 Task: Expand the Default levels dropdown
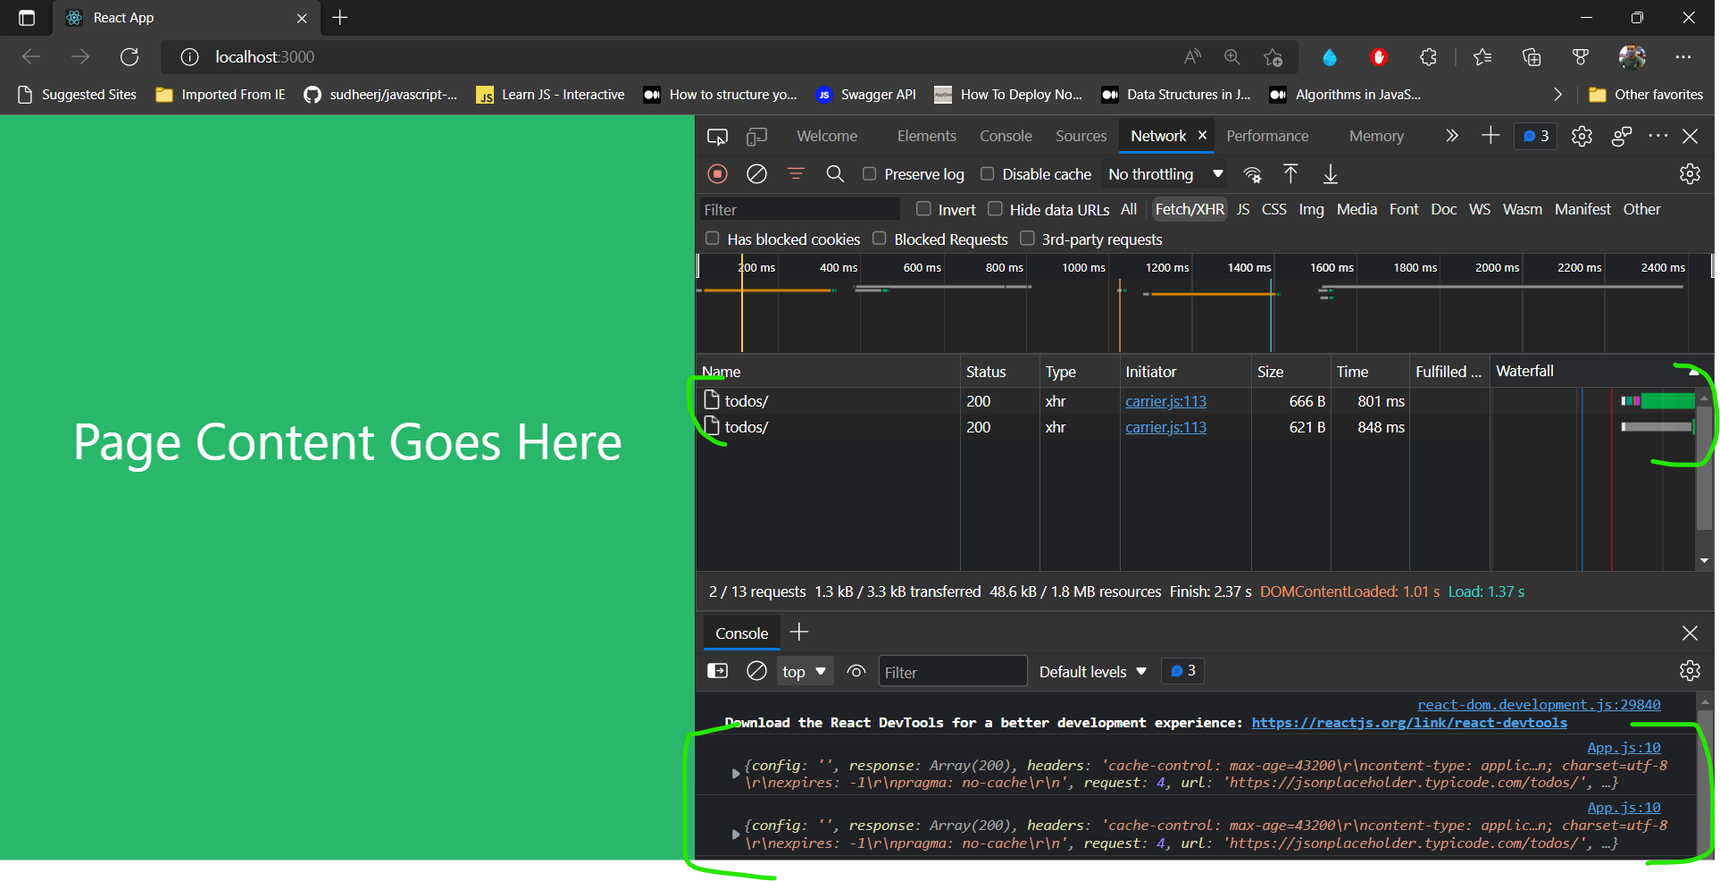[x=1092, y=672]
